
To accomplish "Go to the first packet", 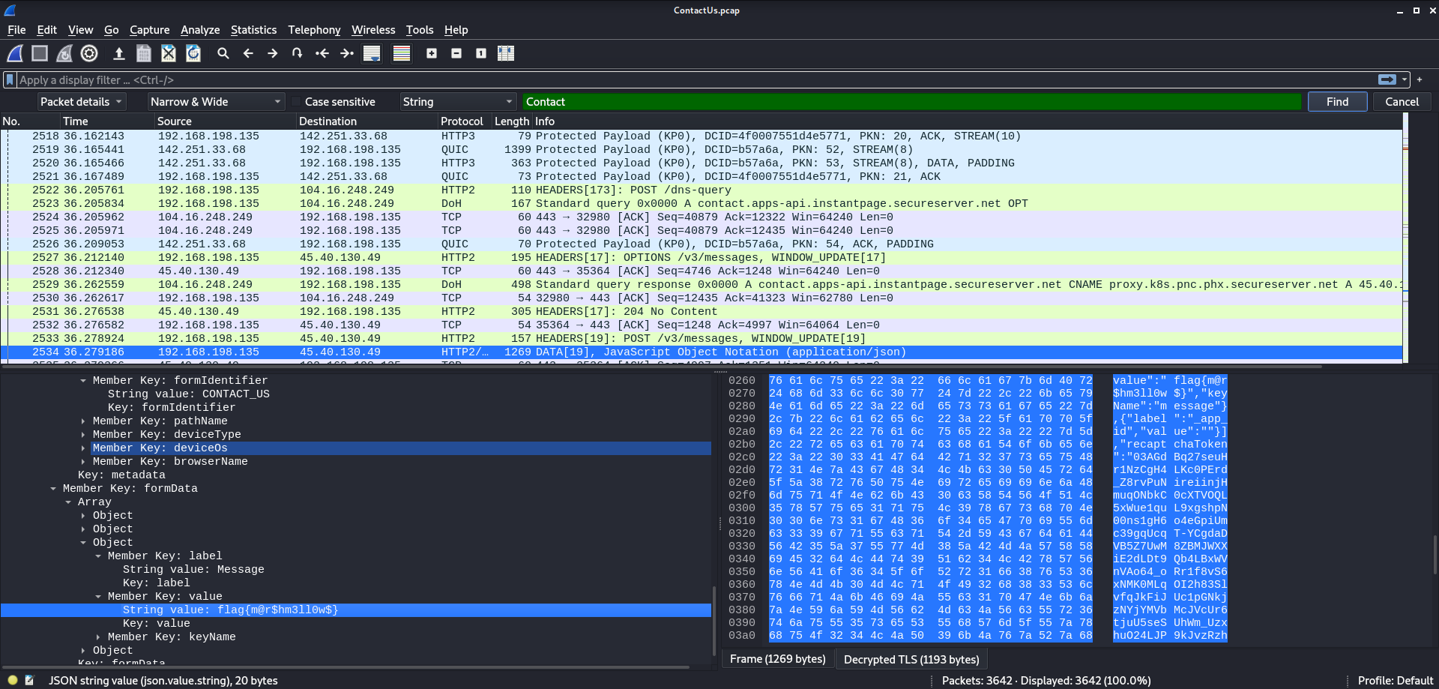I will [322, 53].
